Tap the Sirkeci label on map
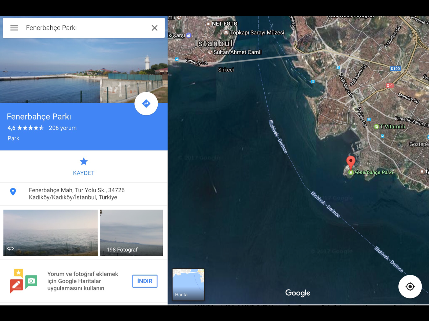The width and height of the screenshot is (429, 321). pyautogui.click(x=226, y=70)
